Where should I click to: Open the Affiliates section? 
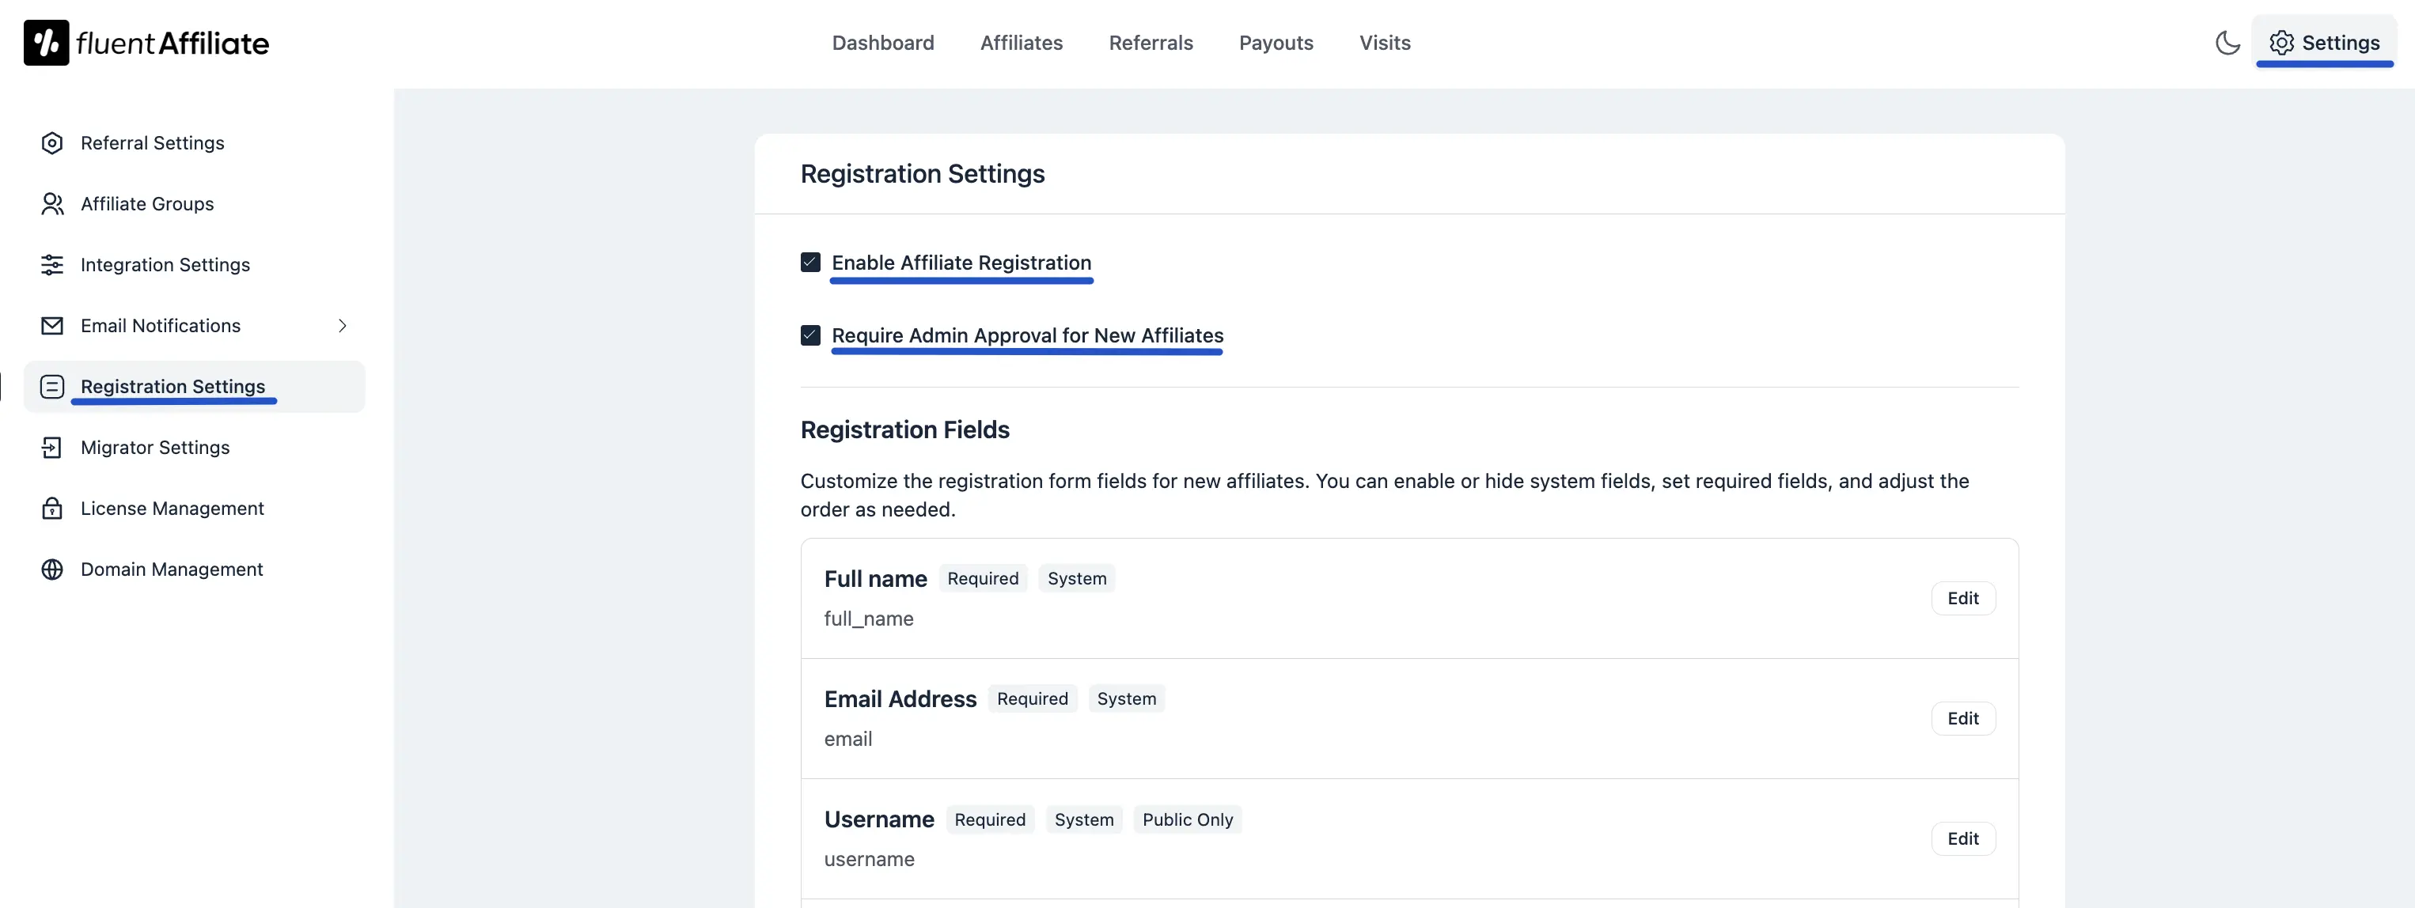tap(1021, 42)
